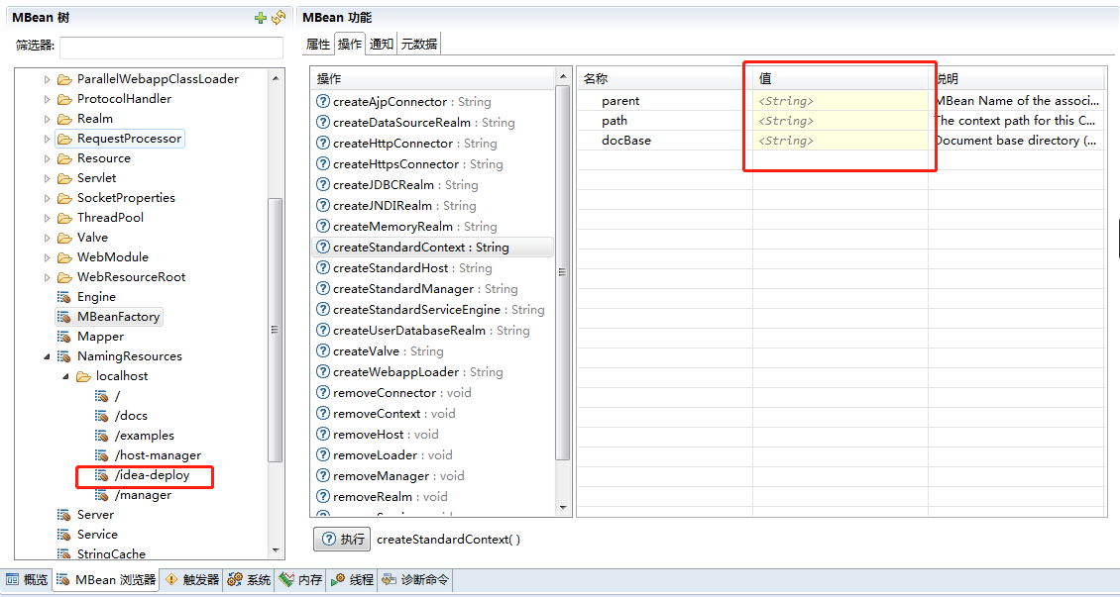Click the value cell for the path parameter
This screenshot has height=597, width=1120.
pos(839,121)
